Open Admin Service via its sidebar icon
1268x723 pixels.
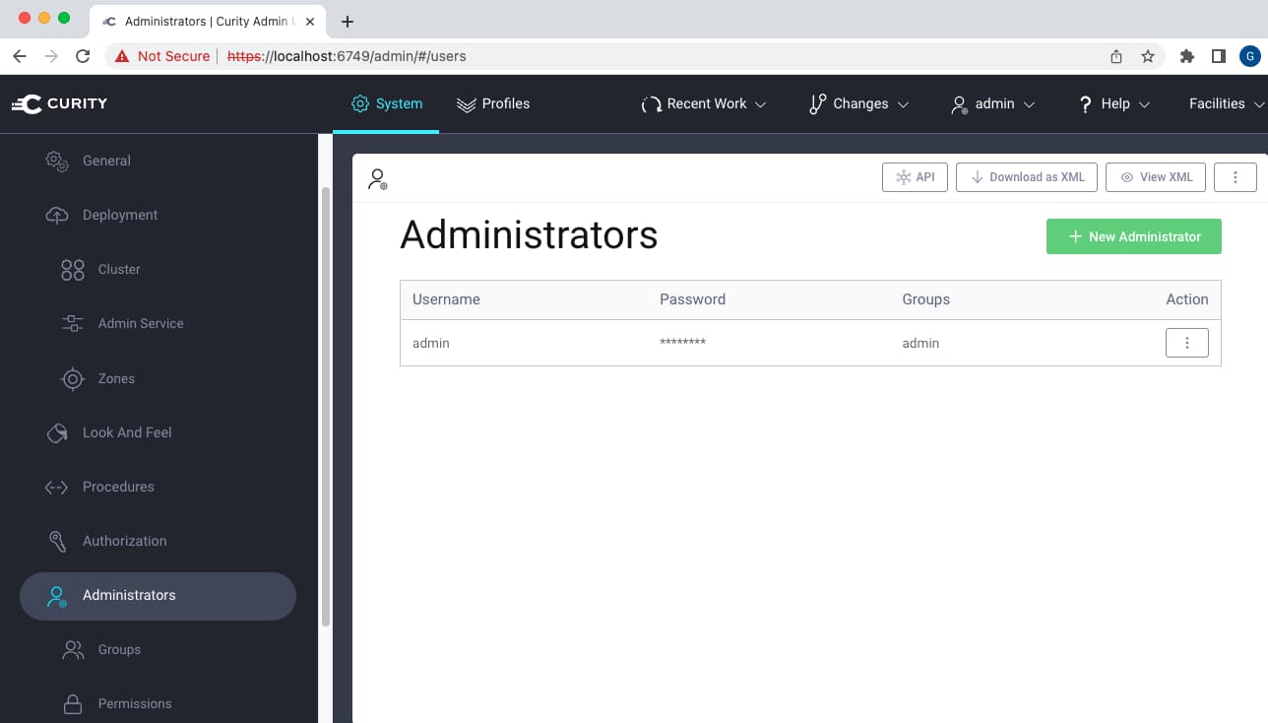pos(71,323)
